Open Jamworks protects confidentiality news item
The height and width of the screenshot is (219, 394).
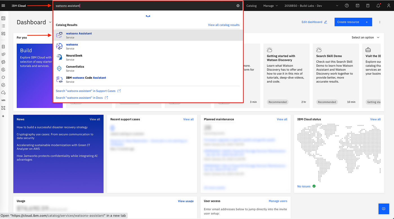tap(57, 158)
